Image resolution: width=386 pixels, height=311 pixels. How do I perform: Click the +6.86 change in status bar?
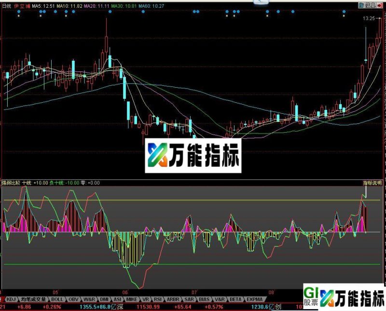(x=25, y=307)
